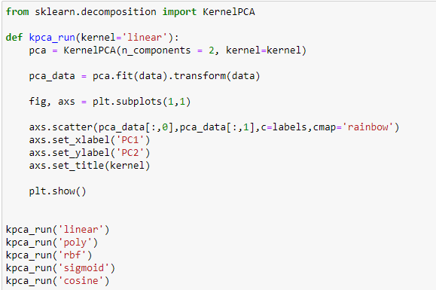
Task: Click n_components in the KernelPCA call
Action: (x=156, y=50)
